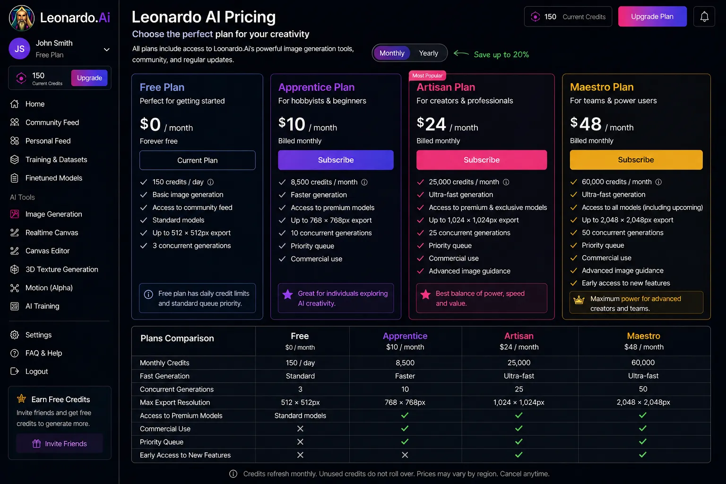Click info icon beside 60,000 credits / month
726x484 pixels.
point(659,182)
